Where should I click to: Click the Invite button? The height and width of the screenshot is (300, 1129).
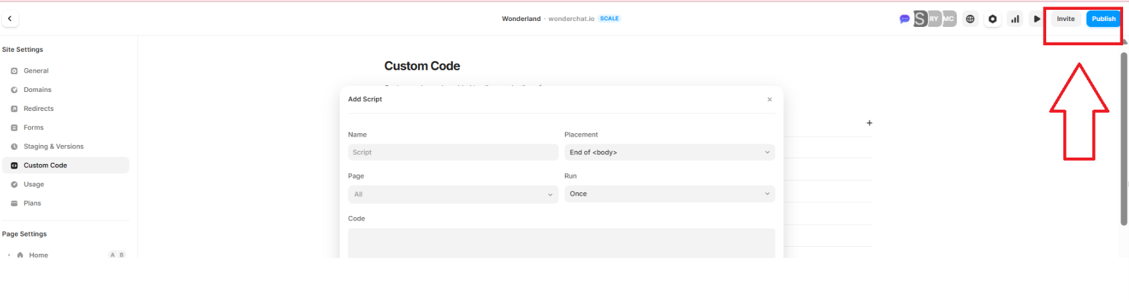point(1065,19)
